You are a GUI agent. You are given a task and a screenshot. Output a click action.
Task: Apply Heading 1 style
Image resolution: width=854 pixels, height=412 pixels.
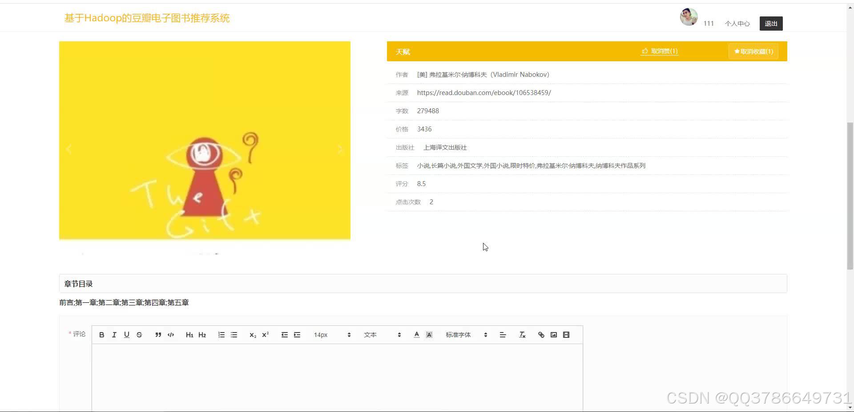[x=189, y=335]
